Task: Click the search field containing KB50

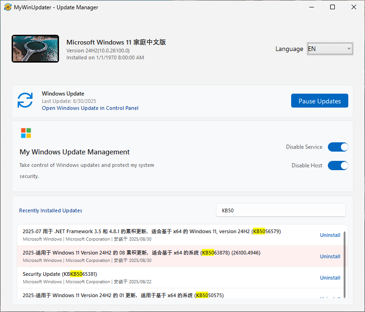Action: 281,210
